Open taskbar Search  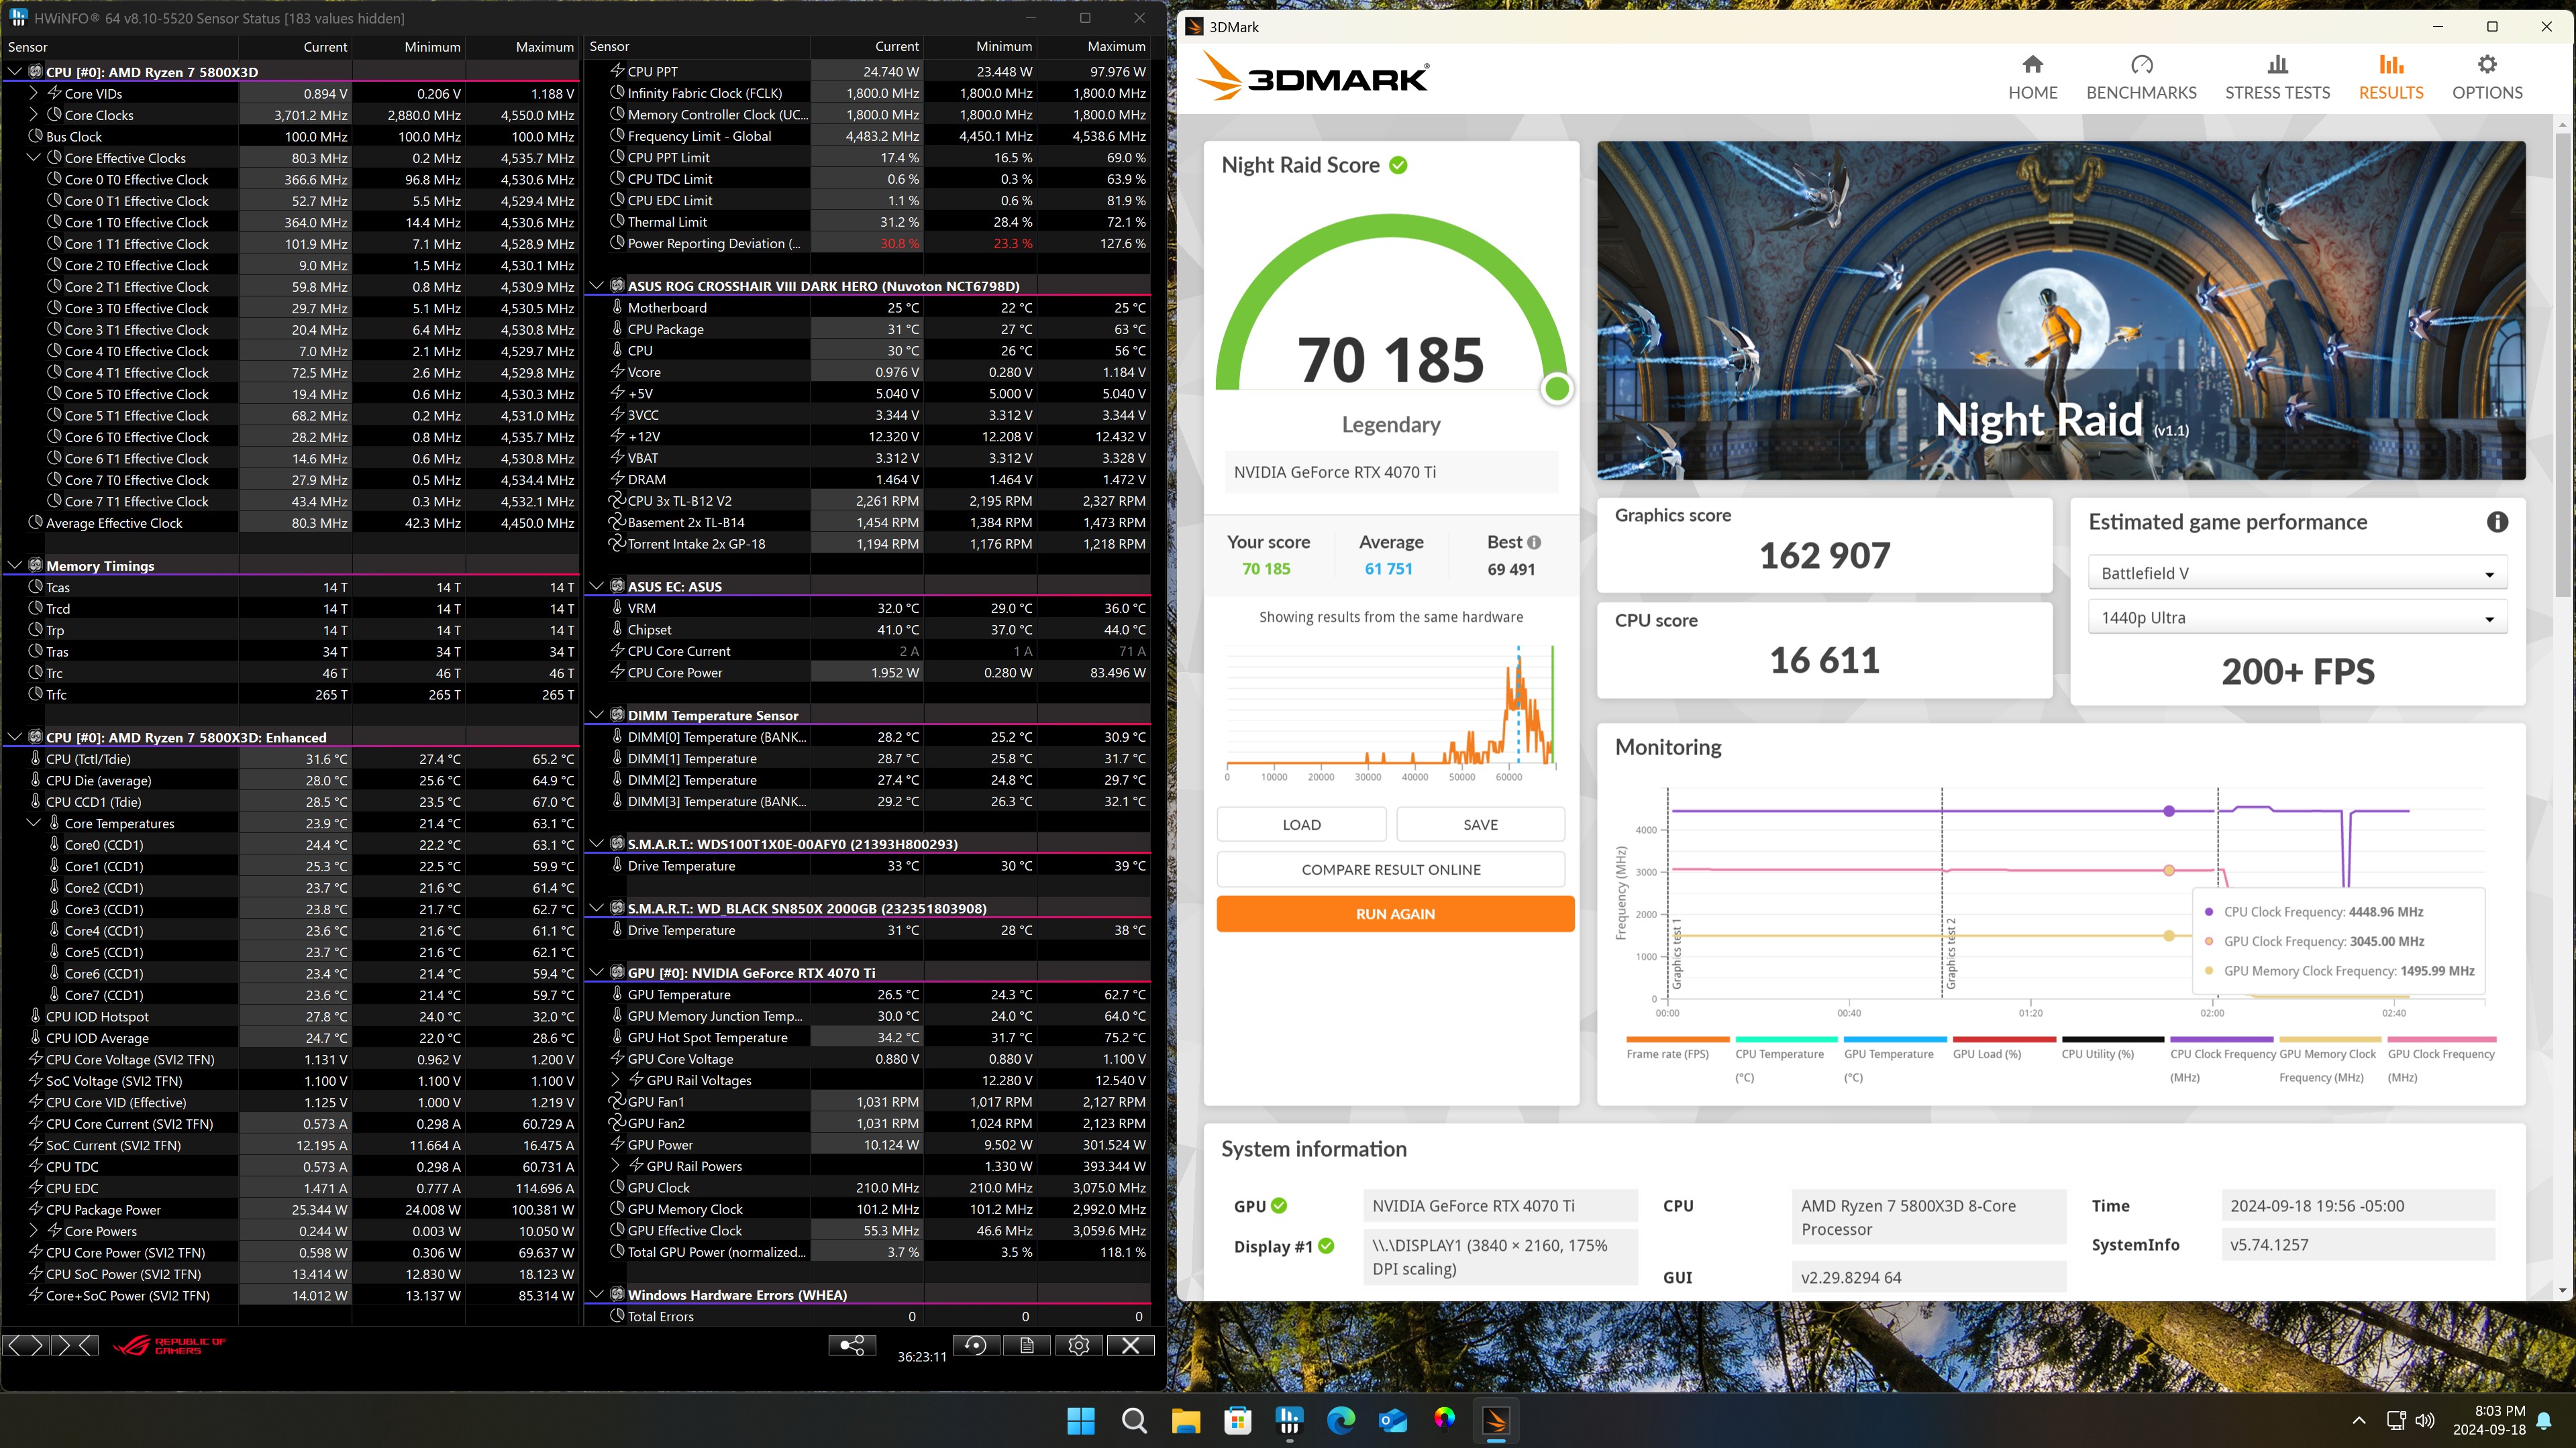(x=1134, y=1420)
